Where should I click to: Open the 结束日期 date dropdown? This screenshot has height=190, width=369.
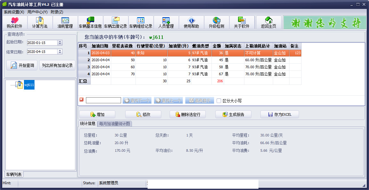pos(60,52)
